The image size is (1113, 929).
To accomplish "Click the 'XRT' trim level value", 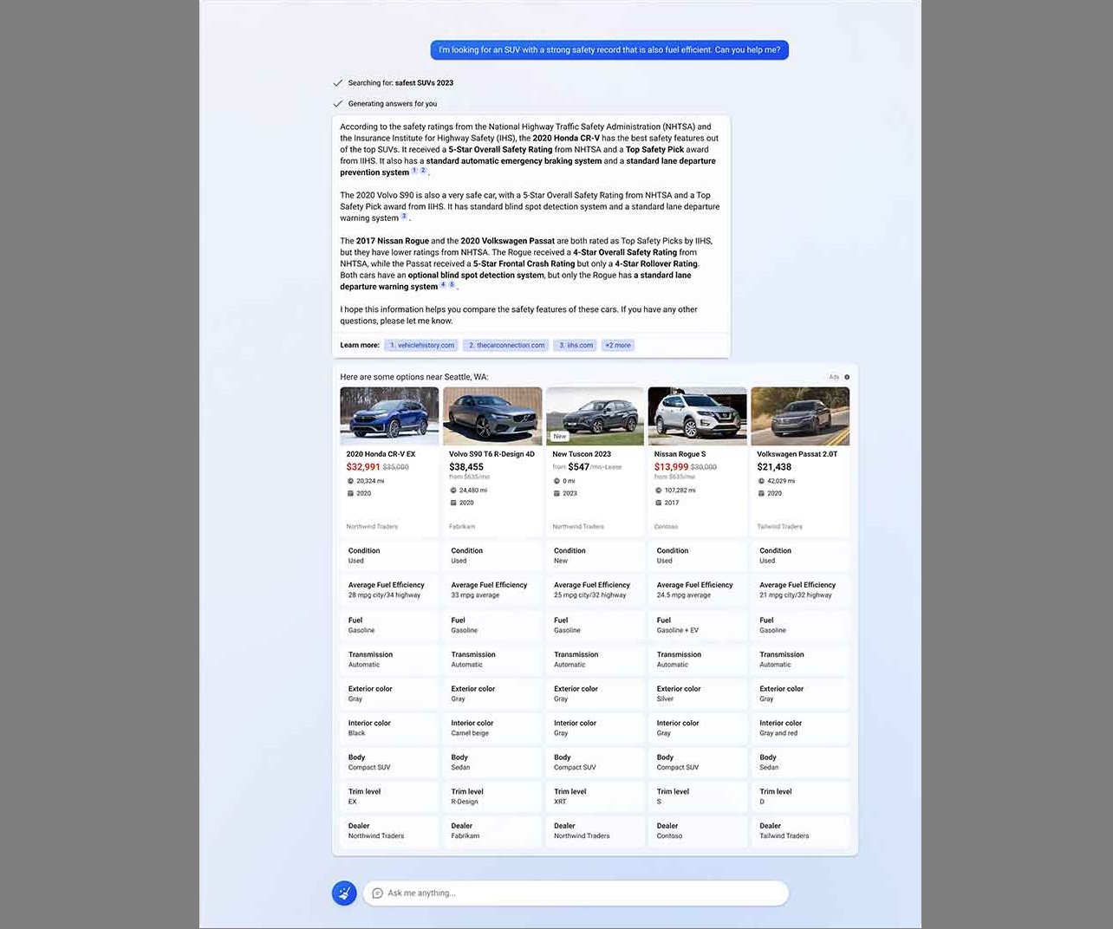I will (x=560, y=802).
